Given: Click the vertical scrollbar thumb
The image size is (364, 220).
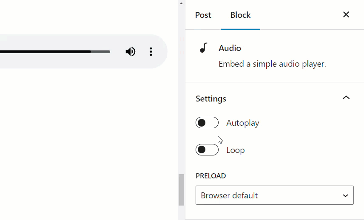Looking at the screenshot, I should click(181, 190).
